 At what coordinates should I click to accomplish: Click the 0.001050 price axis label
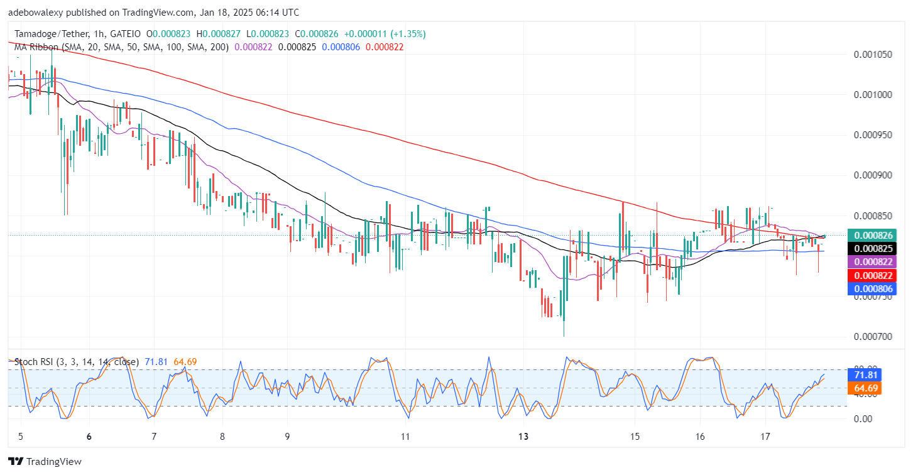[874, 55]
